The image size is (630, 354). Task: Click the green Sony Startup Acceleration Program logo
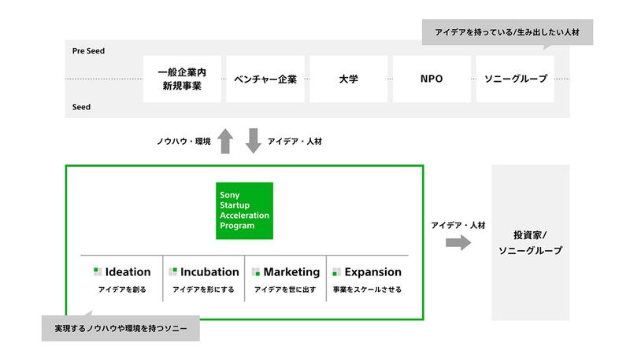click(245, 210)
